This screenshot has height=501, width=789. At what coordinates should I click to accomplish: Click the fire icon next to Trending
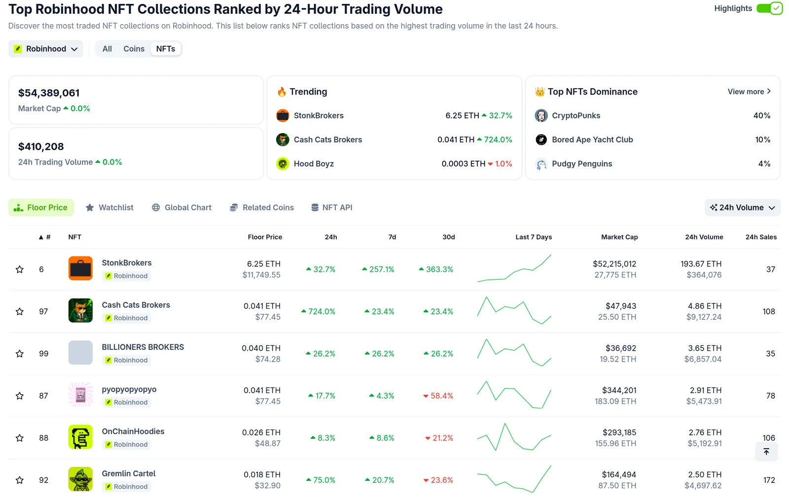(282, 92)
